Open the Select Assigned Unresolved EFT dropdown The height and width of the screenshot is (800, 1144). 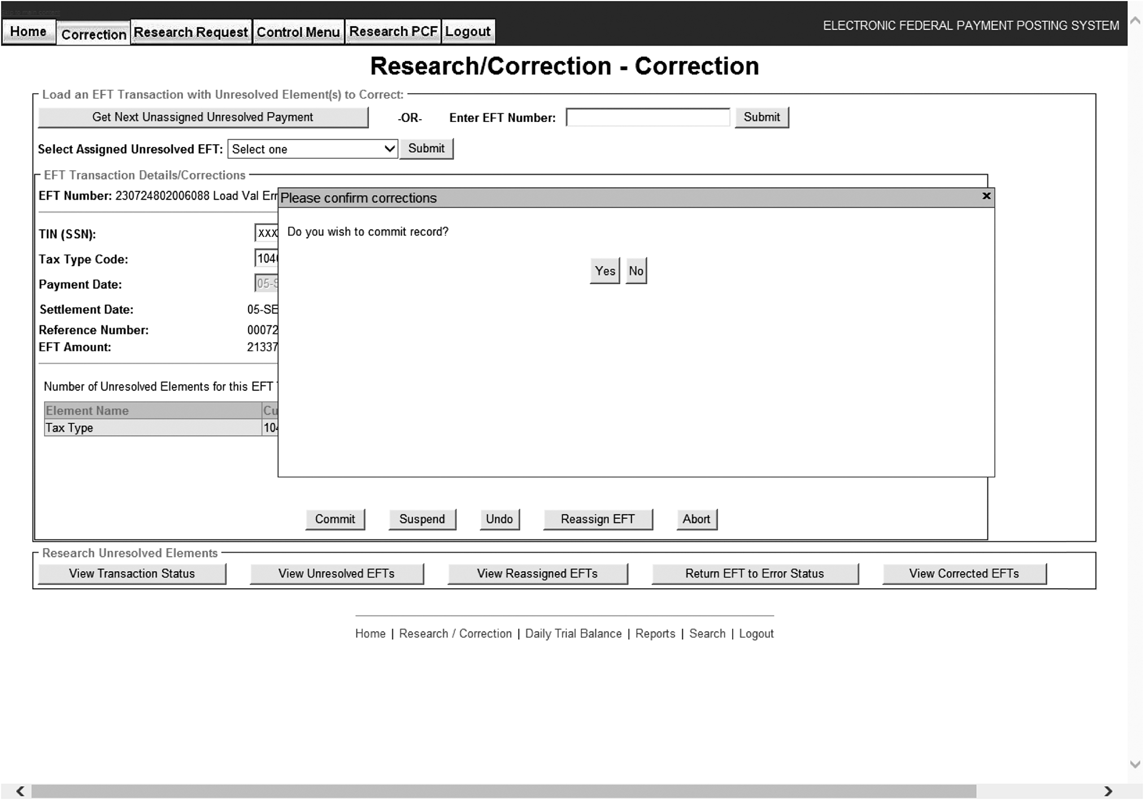coord(312,149)
